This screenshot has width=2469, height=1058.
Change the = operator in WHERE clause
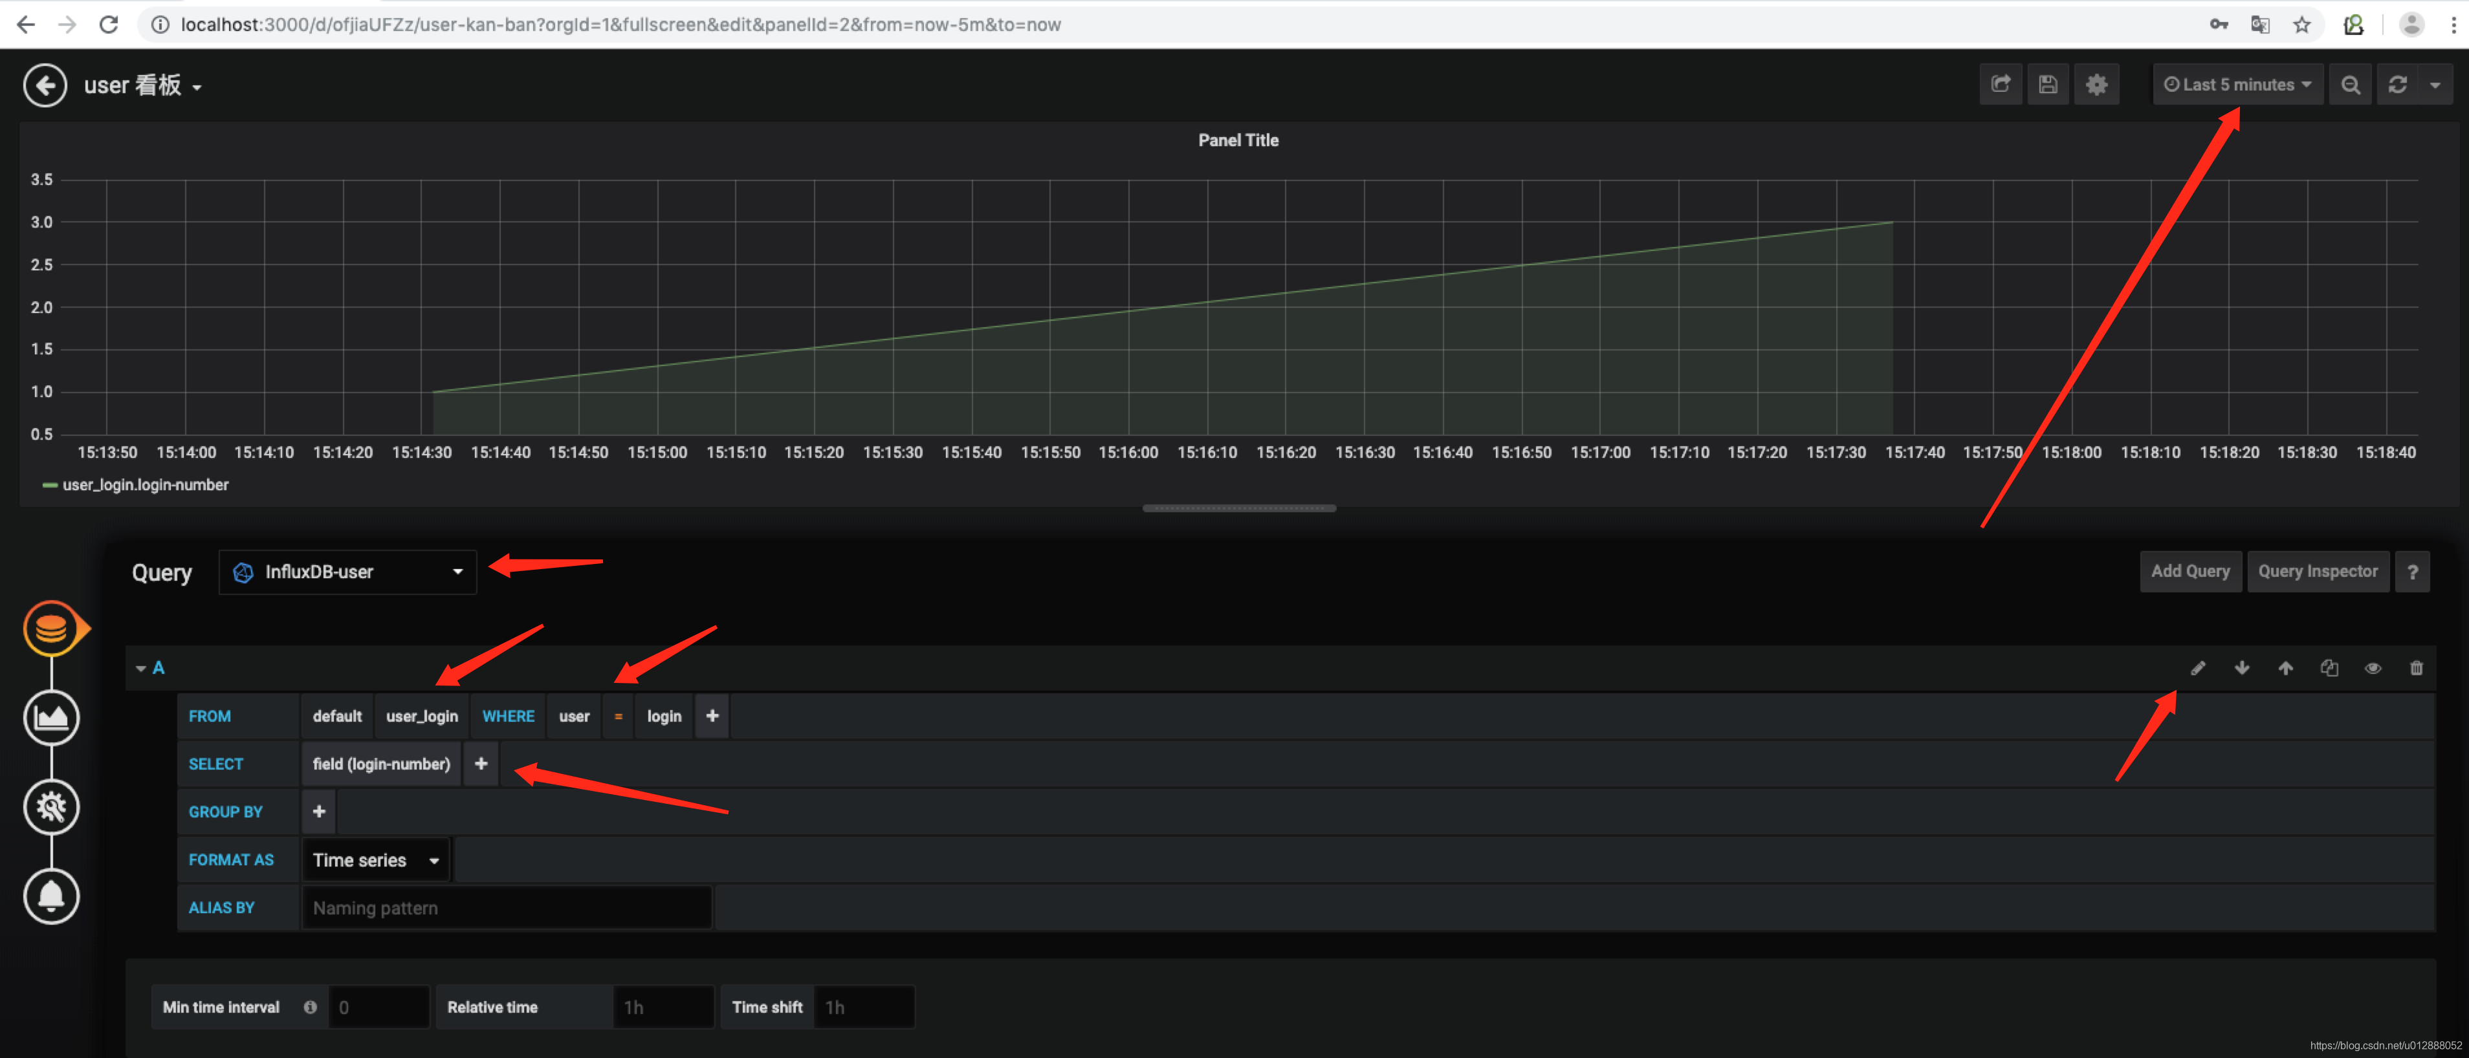pos(618,716)
